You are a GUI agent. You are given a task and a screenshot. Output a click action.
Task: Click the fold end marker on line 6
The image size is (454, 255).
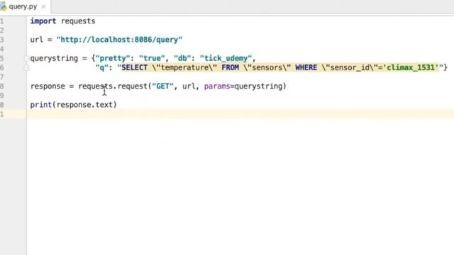(26, 68)
